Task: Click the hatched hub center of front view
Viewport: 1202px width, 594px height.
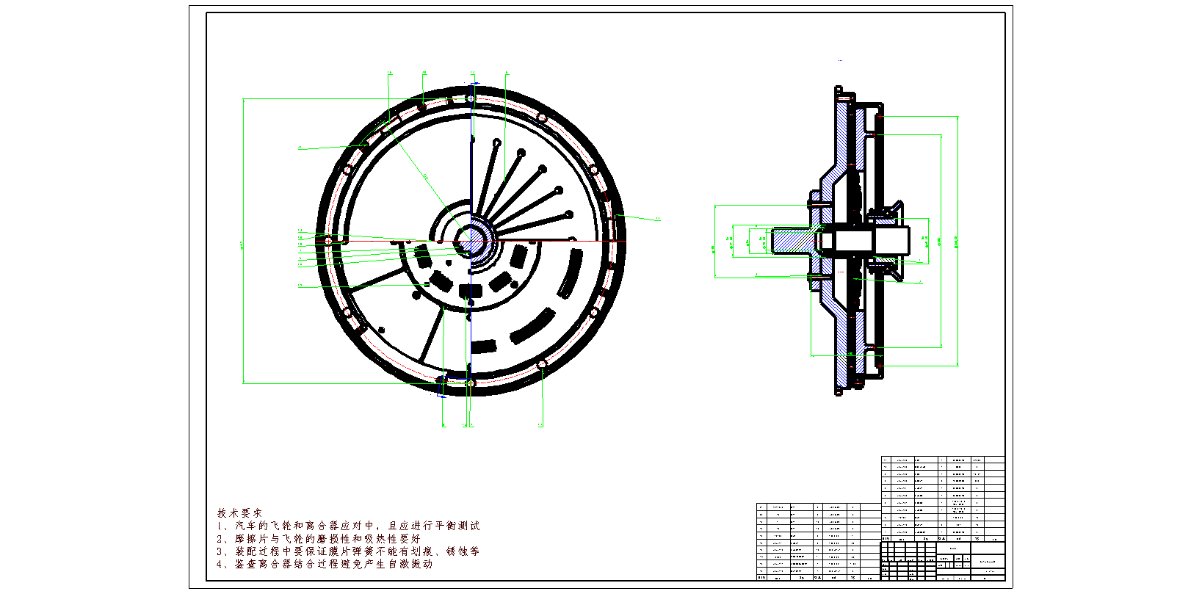Action: coord(469,241)
